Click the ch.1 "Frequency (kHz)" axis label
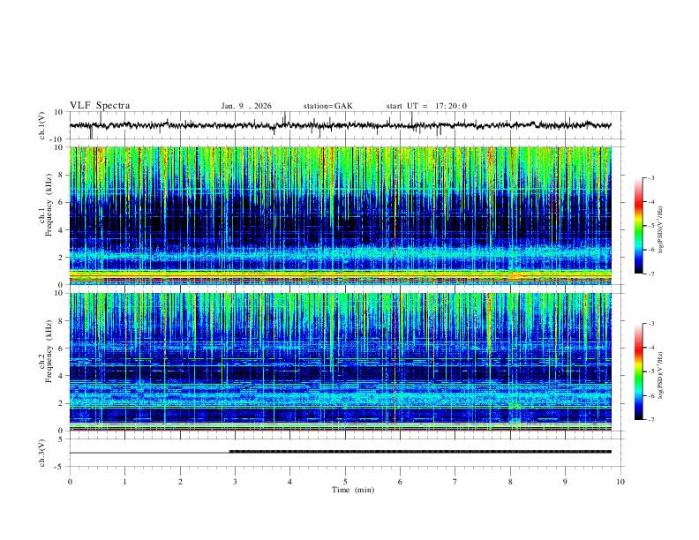The width and height of the screenshot is (699, 540). coord(49,204)
